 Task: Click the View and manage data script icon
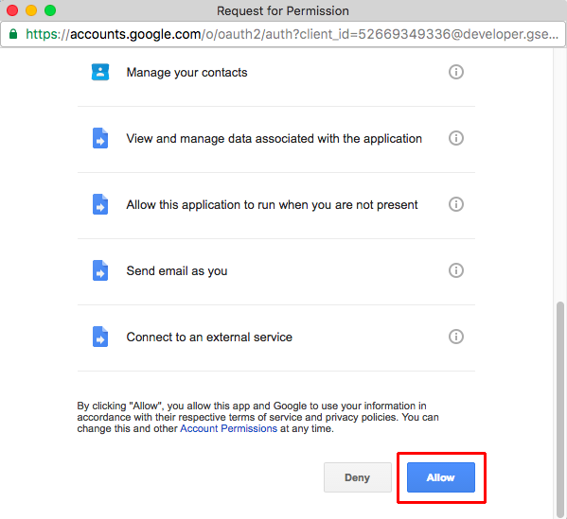[100, 138]
